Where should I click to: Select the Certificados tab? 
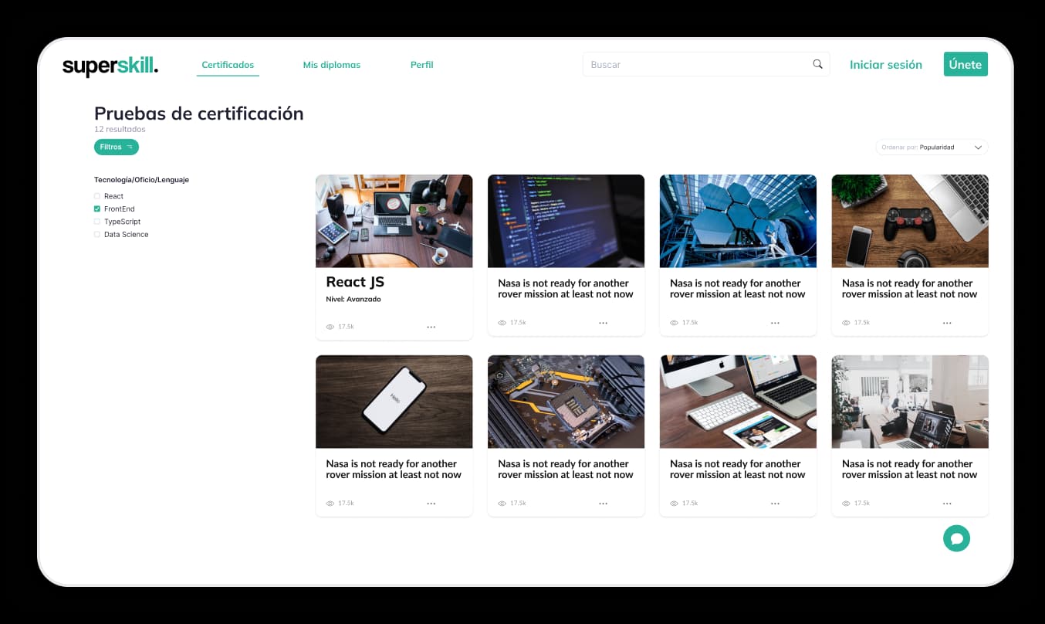click(x=228, y=65)
